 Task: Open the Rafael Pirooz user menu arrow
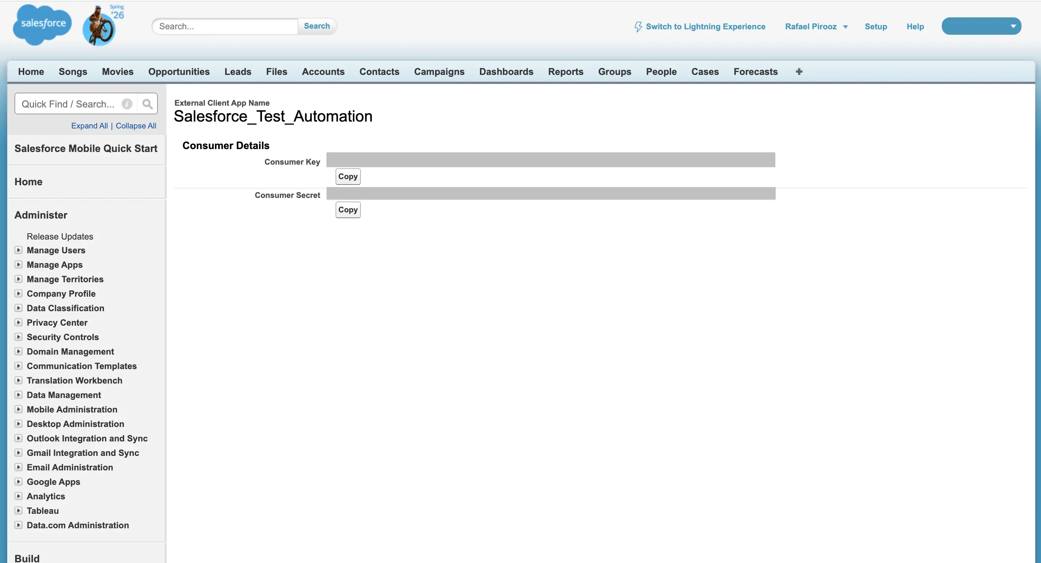(845, 27)
